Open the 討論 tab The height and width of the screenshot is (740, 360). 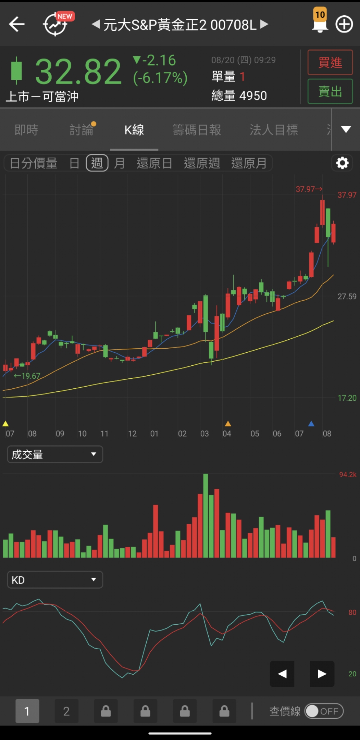[x=81, y=130]
